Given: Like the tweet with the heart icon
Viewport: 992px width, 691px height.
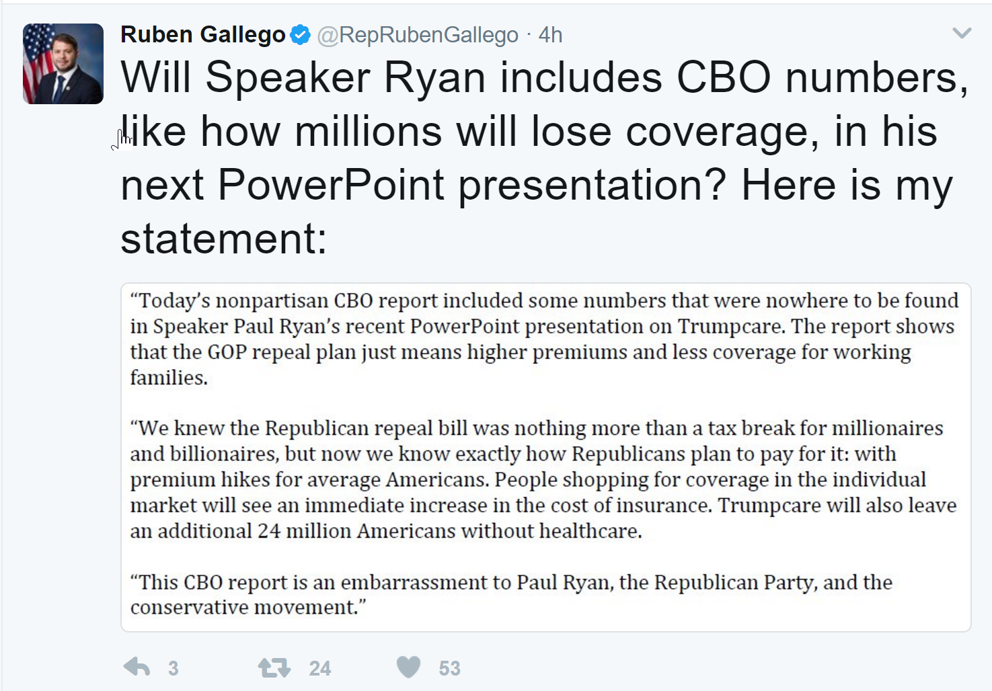Looking at the screenshot, I should click(x=408, y=667).
